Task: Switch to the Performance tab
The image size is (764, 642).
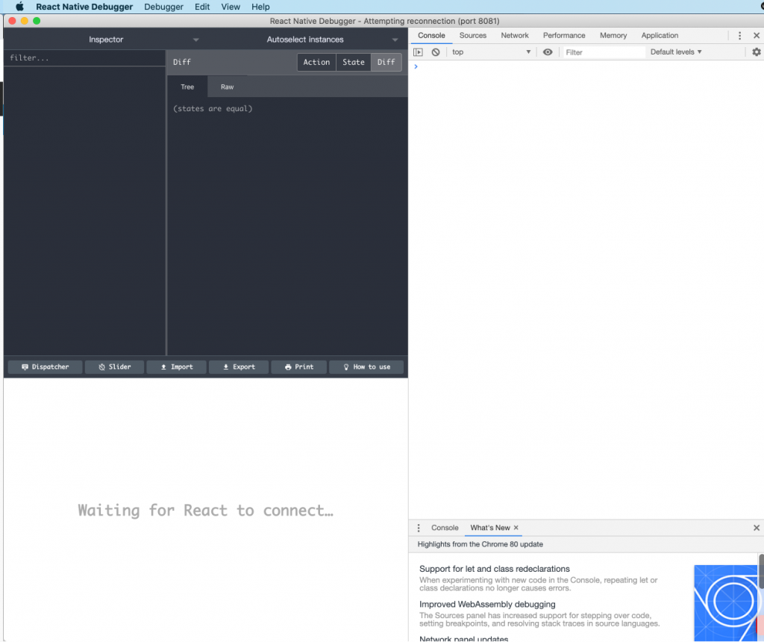Action: [564, 36]
